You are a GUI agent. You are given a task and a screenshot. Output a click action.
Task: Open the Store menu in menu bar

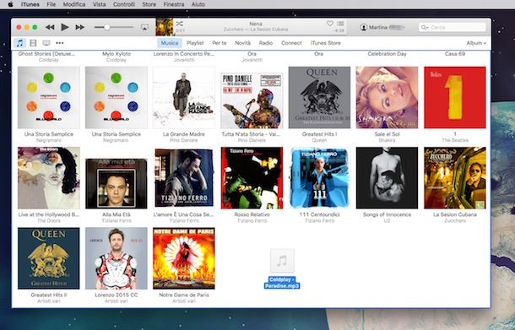pyautogui.click(x=149, y=4)
